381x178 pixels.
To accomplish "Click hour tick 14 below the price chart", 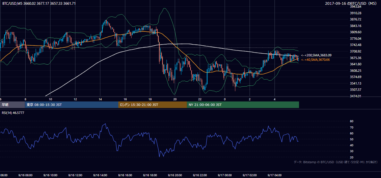I will point(100,99).
